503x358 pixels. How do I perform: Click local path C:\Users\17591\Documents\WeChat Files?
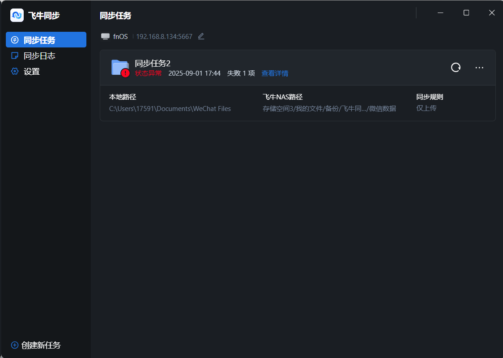[170, 109]
